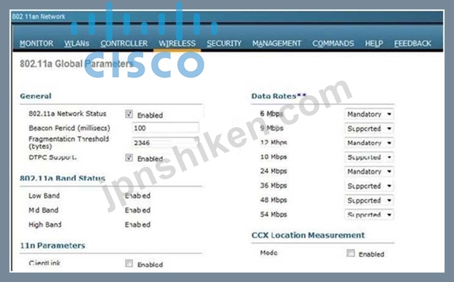
Task: Open the 9 Mbps data rate dropdown
Action: click(x=369, y=129)
